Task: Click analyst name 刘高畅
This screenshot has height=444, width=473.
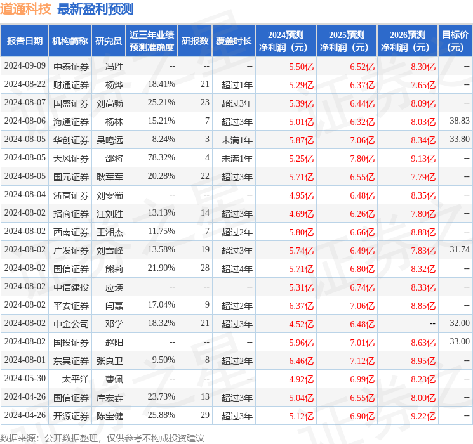Action: [110, 103]
